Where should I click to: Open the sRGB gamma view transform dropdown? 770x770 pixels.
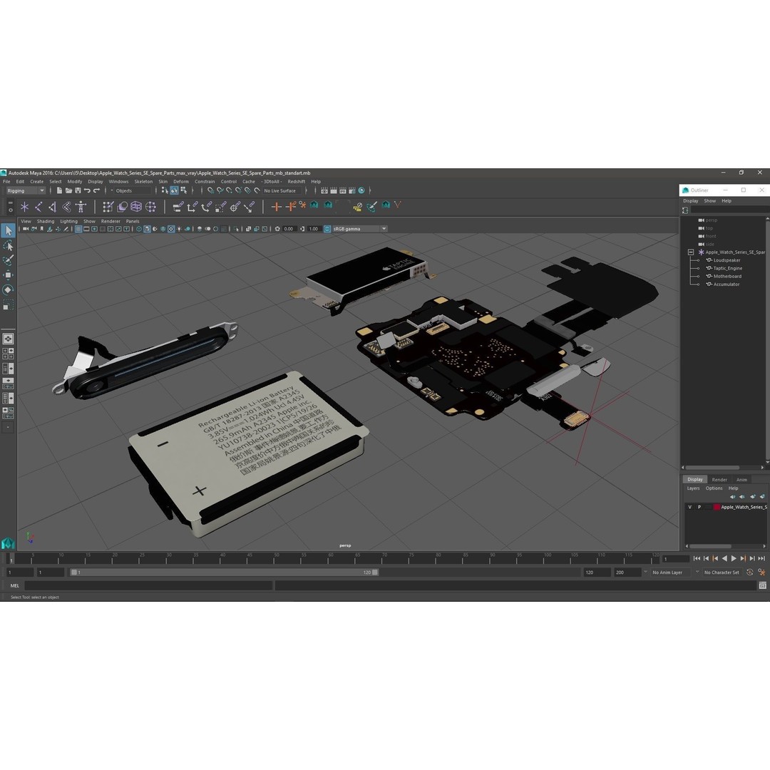359,229
